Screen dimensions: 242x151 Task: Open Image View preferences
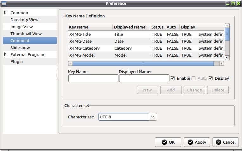(x=22, y=27)
